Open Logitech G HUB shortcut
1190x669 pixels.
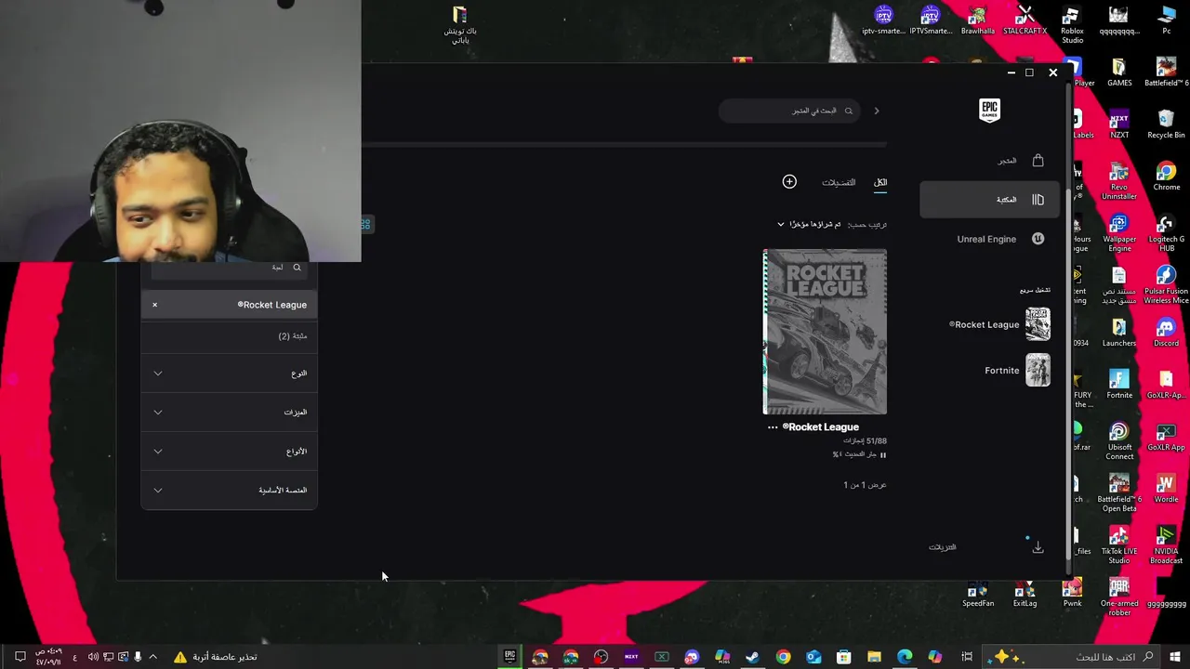click(1166, 233)
